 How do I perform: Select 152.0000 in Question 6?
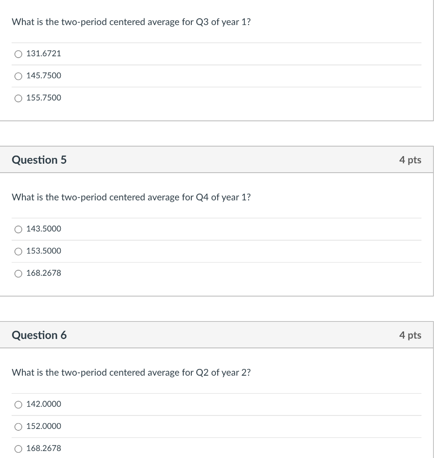coord(18,426)
